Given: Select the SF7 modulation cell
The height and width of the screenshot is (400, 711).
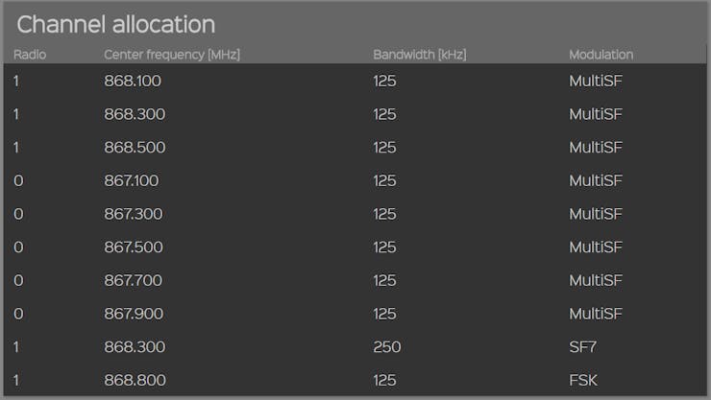Looking at the screenshot, I should click(583, 346).
